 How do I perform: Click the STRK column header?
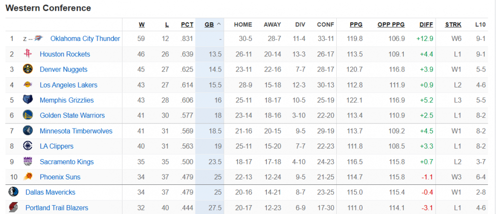[453, 24]
